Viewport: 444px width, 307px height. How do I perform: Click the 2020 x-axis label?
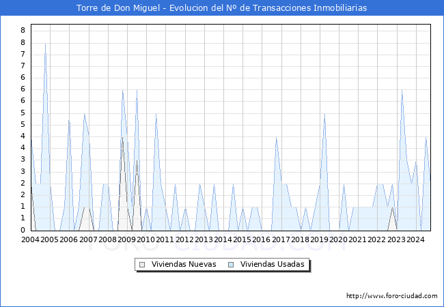point(338,239)
